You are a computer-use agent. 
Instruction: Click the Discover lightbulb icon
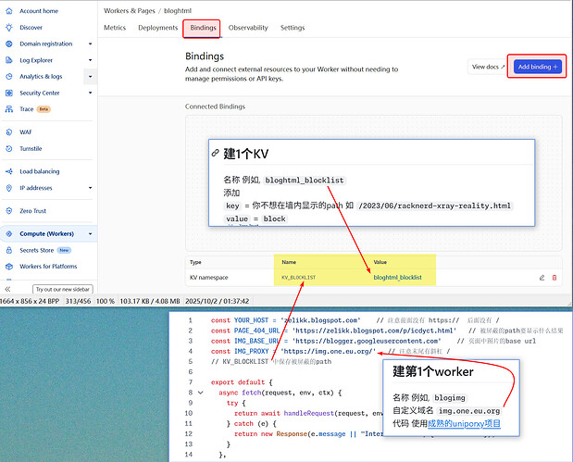9,28
